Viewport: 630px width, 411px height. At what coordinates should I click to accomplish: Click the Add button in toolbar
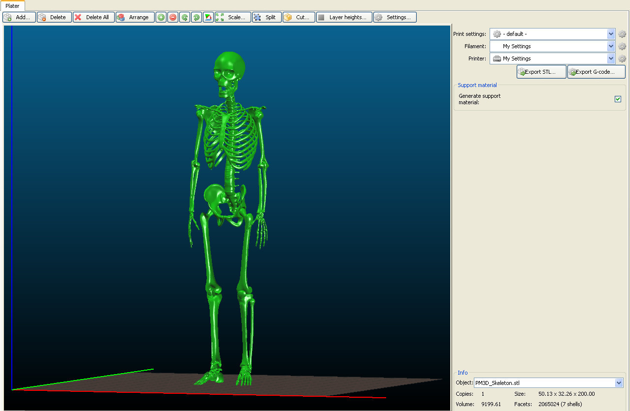coord(19,17)
